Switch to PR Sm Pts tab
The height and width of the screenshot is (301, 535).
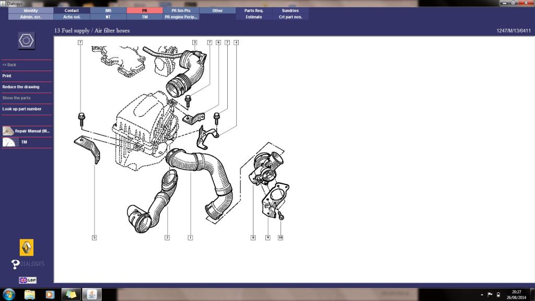click(181, 10)
